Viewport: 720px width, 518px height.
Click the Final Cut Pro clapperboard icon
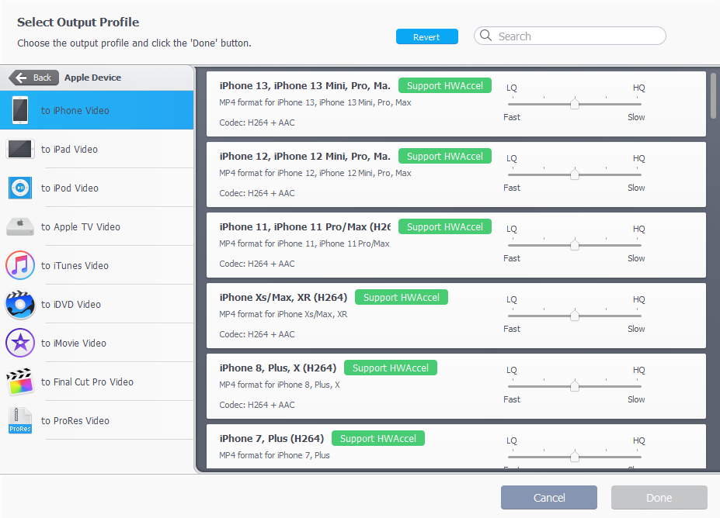(x=20, y=382)
